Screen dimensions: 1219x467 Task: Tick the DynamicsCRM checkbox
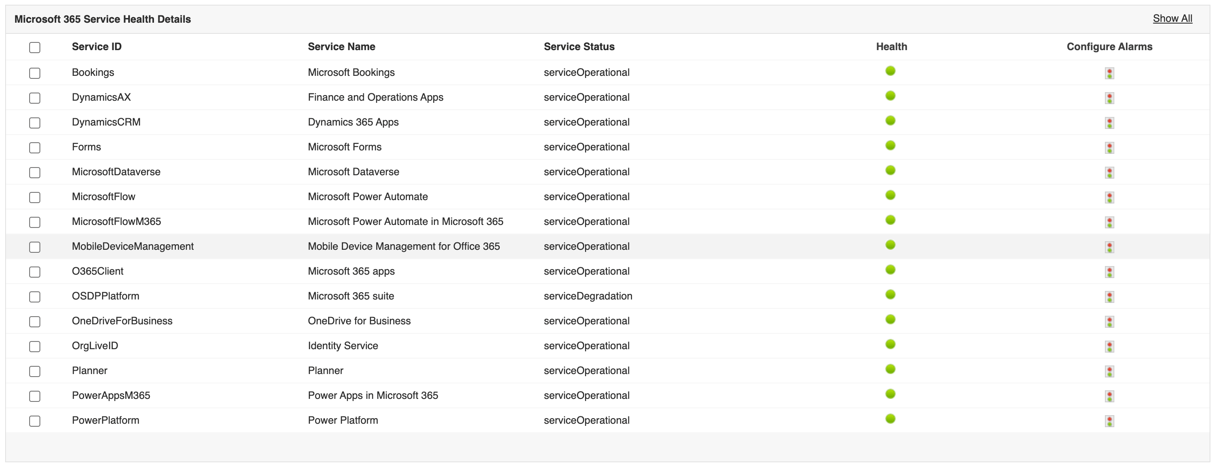(35, 123)
